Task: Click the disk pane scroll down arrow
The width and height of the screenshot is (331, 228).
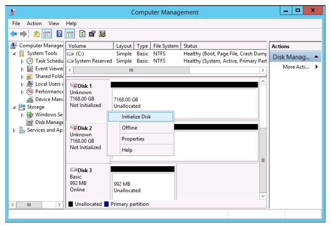Action: click(x=263, y=196)
